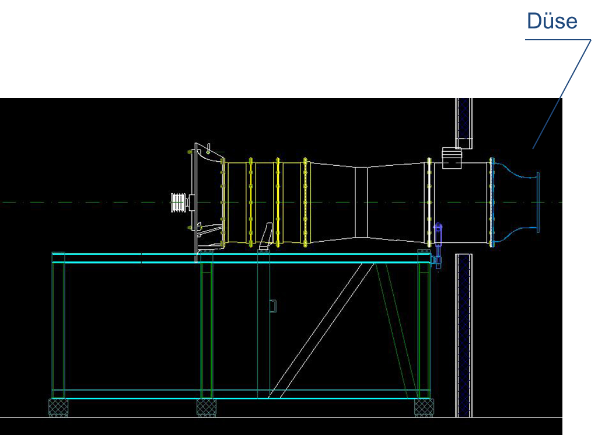Select the leftmost hatched rubber foot

[x=58, y=407]
